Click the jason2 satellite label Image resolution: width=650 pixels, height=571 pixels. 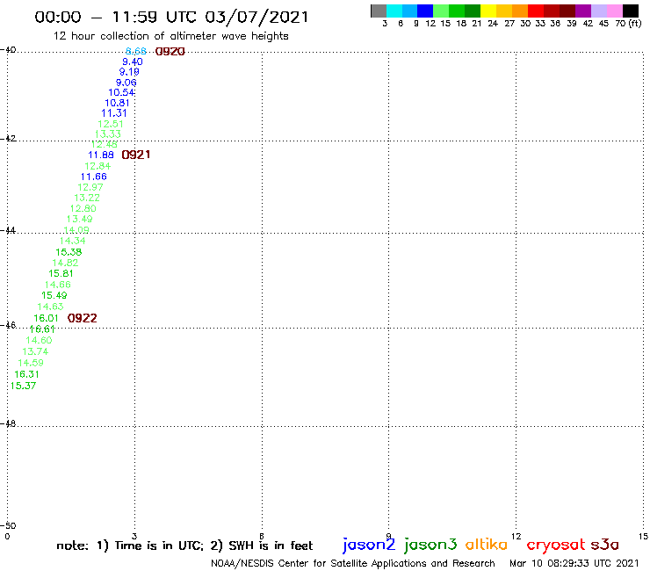(369, 545)
